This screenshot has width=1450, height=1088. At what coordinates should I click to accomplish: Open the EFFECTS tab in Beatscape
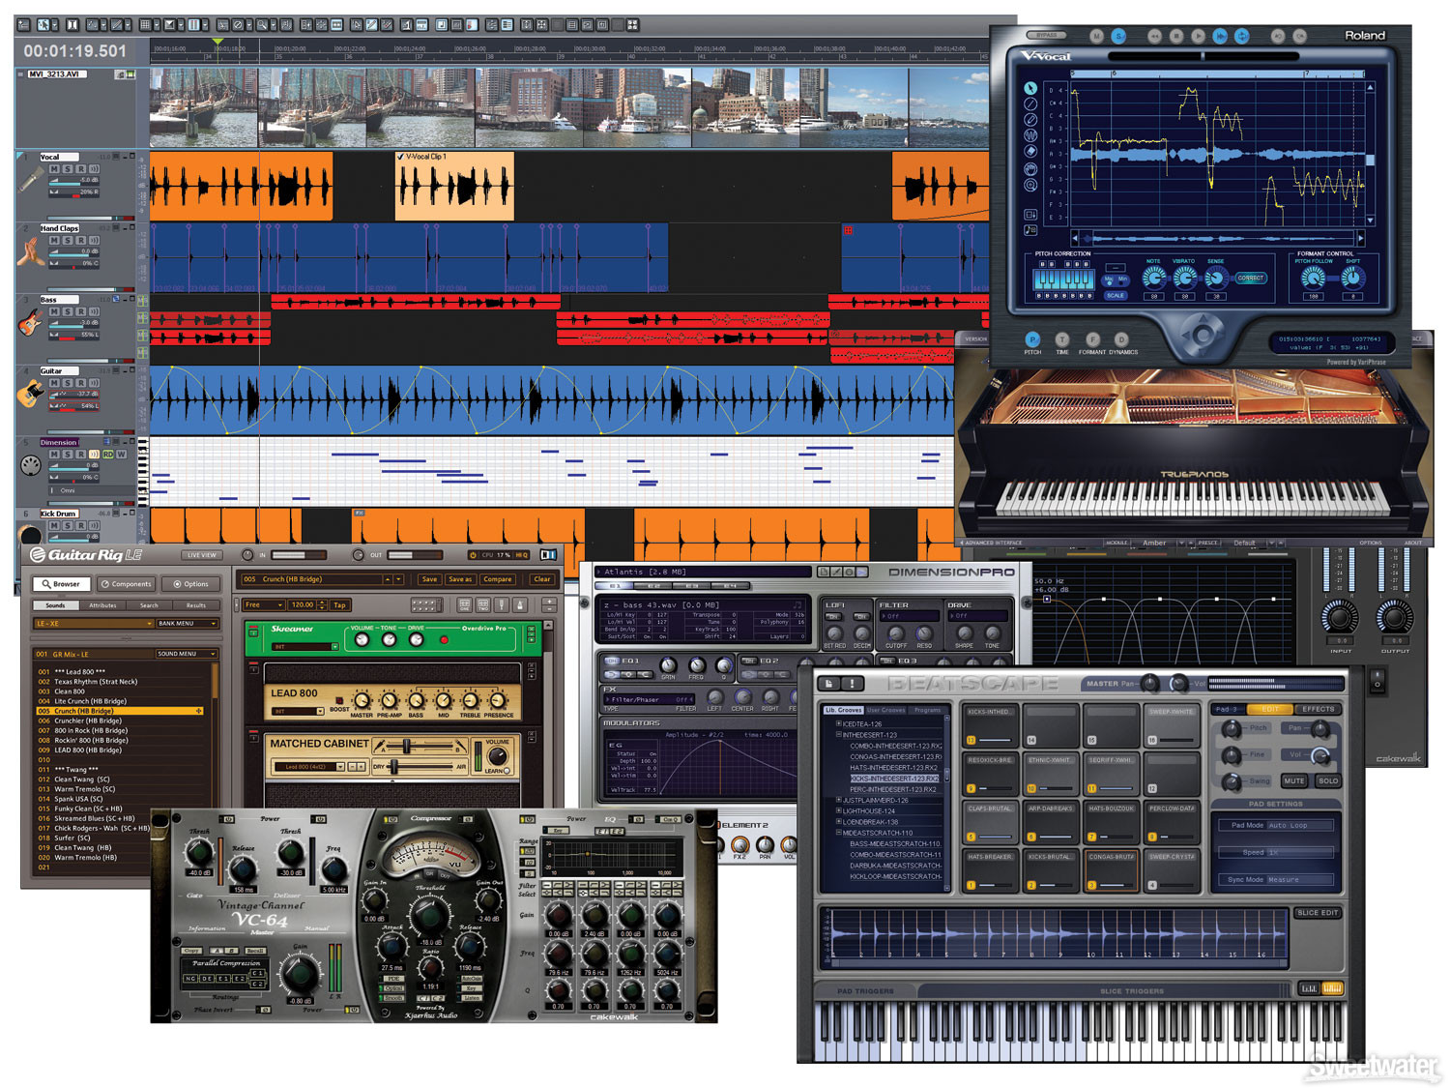coord(1318,710)
